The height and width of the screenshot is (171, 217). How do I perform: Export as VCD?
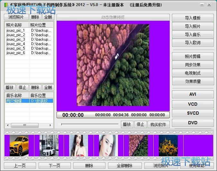click(193, 104)
